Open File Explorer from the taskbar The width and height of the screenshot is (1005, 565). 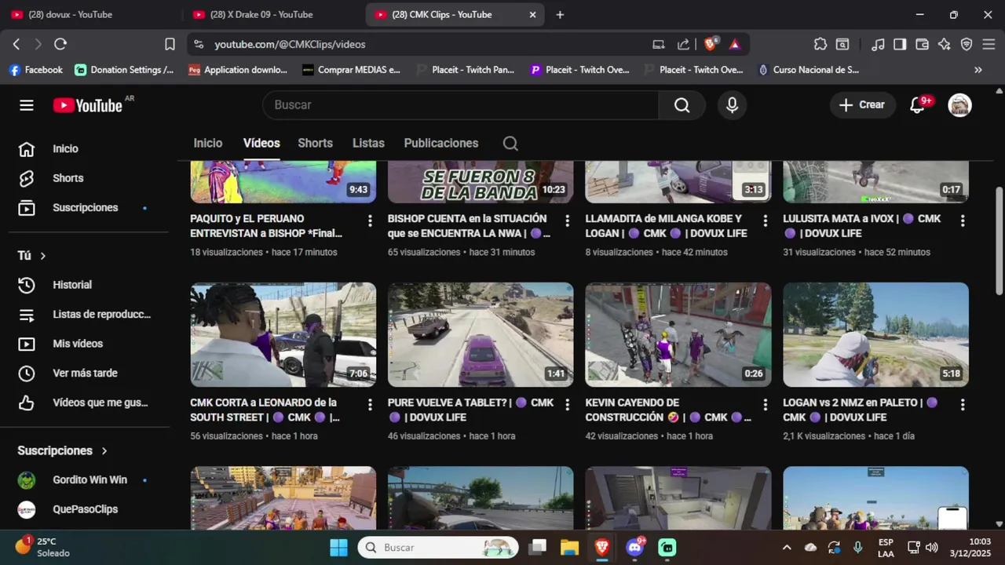569,547
